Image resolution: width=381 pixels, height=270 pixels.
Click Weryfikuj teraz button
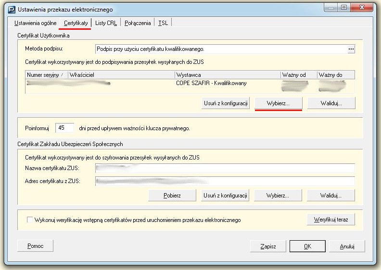(x=330, y=220)
